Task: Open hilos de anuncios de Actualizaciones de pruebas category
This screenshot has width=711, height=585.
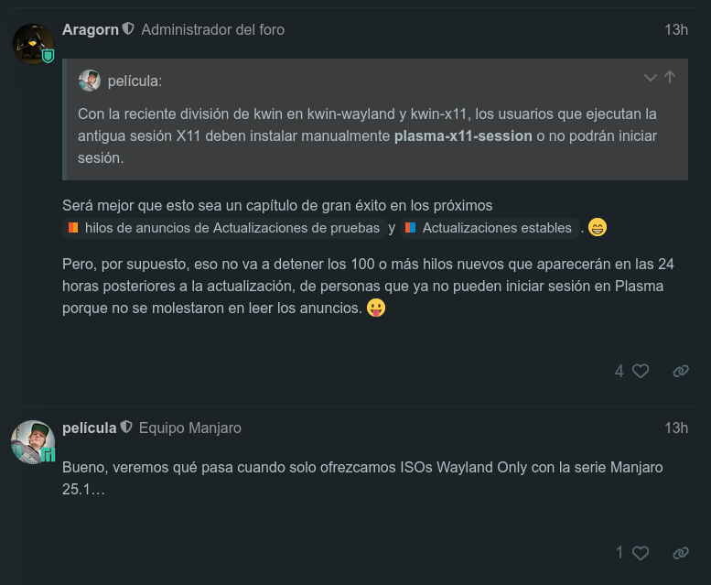Action: (224, 228)
